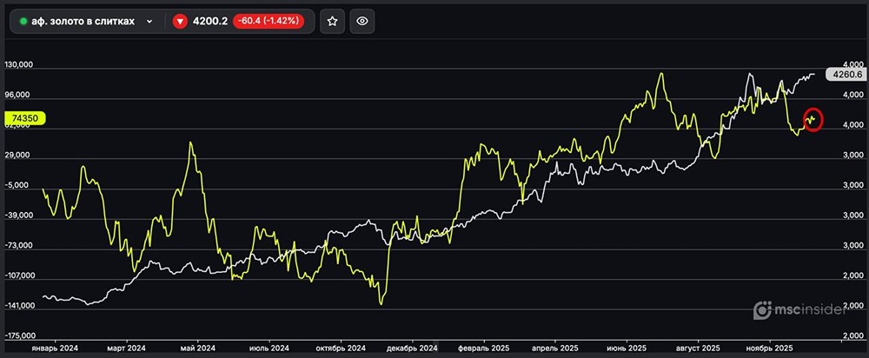Viewport: 869px width, 358px height.
Task: Toggle chart visibility with the eye icon
Action: click(x=363, y=22)
